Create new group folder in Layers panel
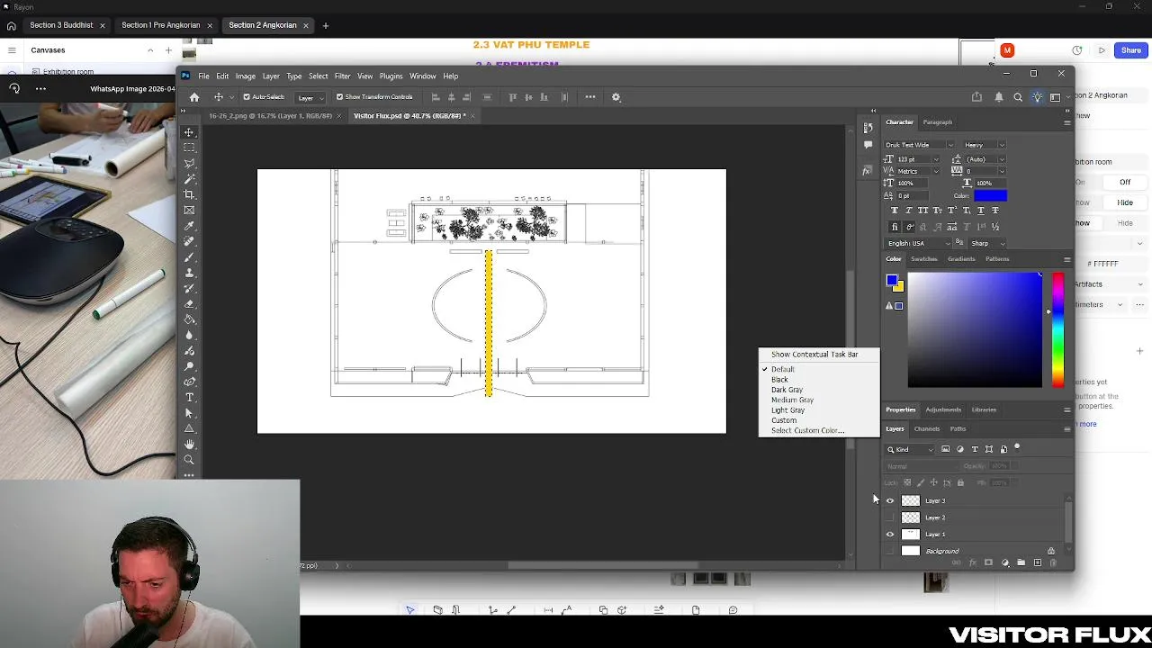Viewport: 1152px width, 648px height. [x=1021, y=563]
